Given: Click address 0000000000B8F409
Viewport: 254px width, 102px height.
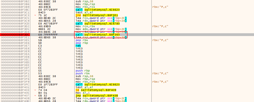Looking at the screenshot, I should 15,98.
